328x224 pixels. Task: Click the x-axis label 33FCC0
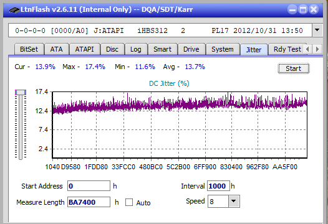click(x=123, y=167)
